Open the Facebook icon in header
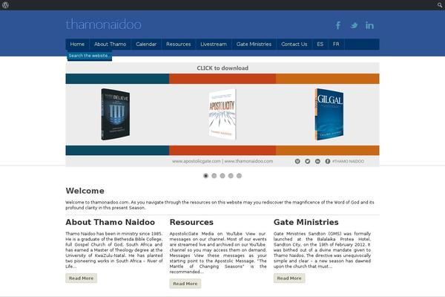 (338, 25)
